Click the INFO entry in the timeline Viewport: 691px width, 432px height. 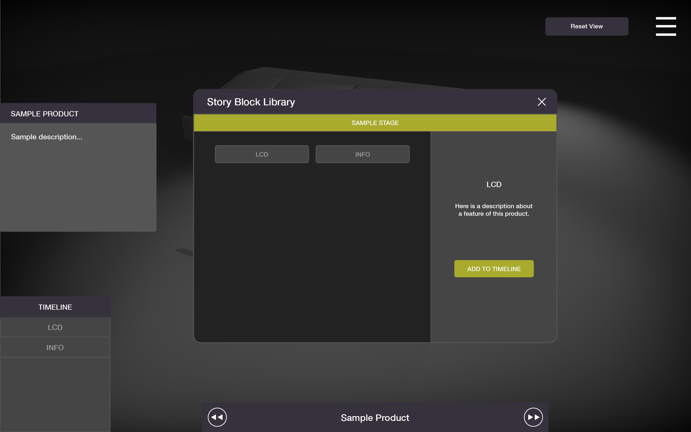[x=55, y=347]
